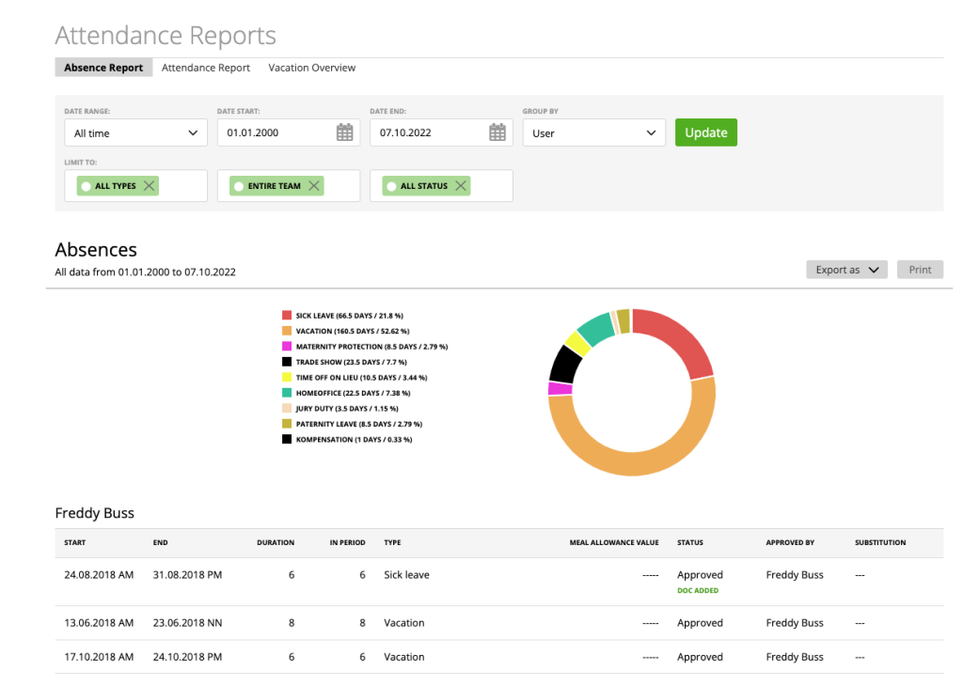The height and width of the screenshot is (686, 963).
Task: Remove the ENTIRE TEAM filter tag
Action: (x=314, y=186)
